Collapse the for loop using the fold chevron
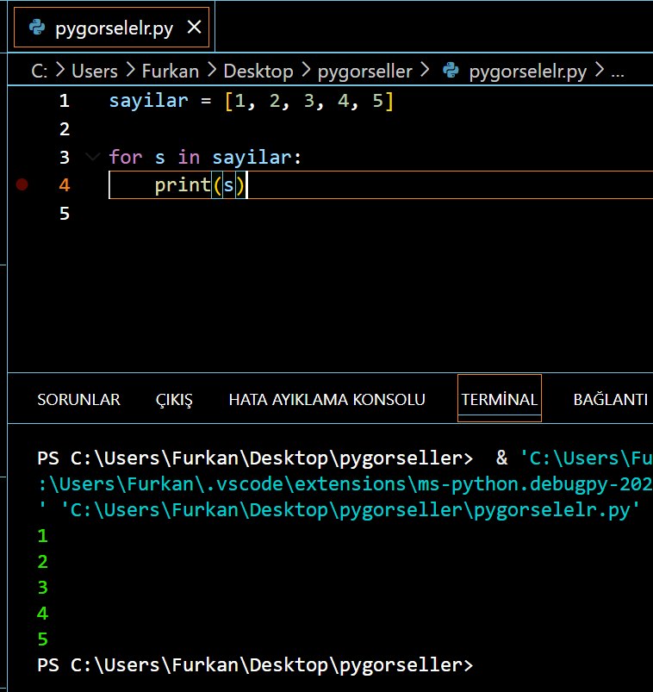The height and width of the screenshot is (692, 653). [x=92, y=158]
